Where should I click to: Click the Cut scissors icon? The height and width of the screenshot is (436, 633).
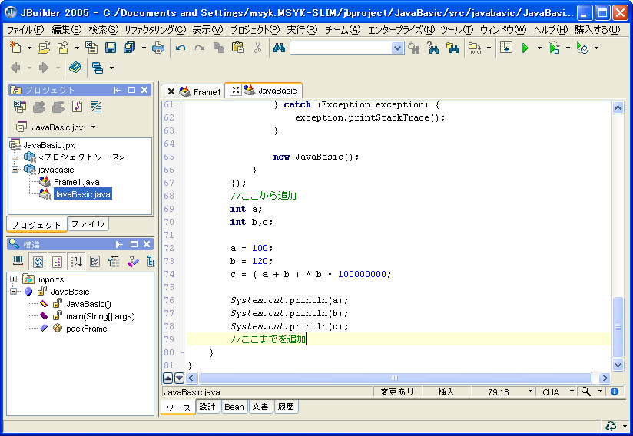point(257,48)
